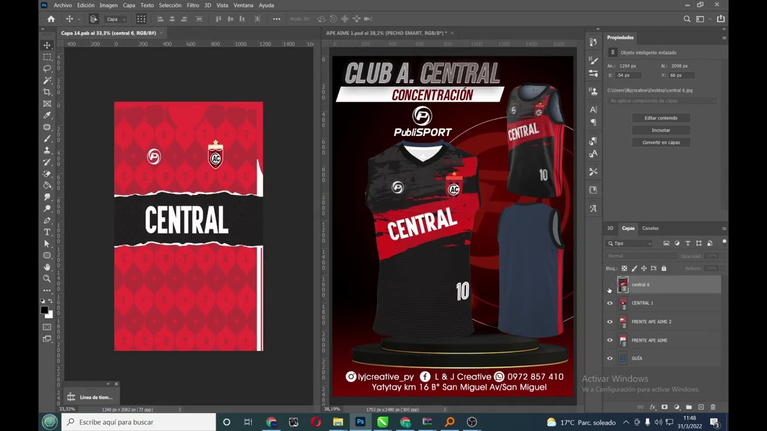Select the Frame tool
Screen dimensions: 767x431
[x=47, y=104]
